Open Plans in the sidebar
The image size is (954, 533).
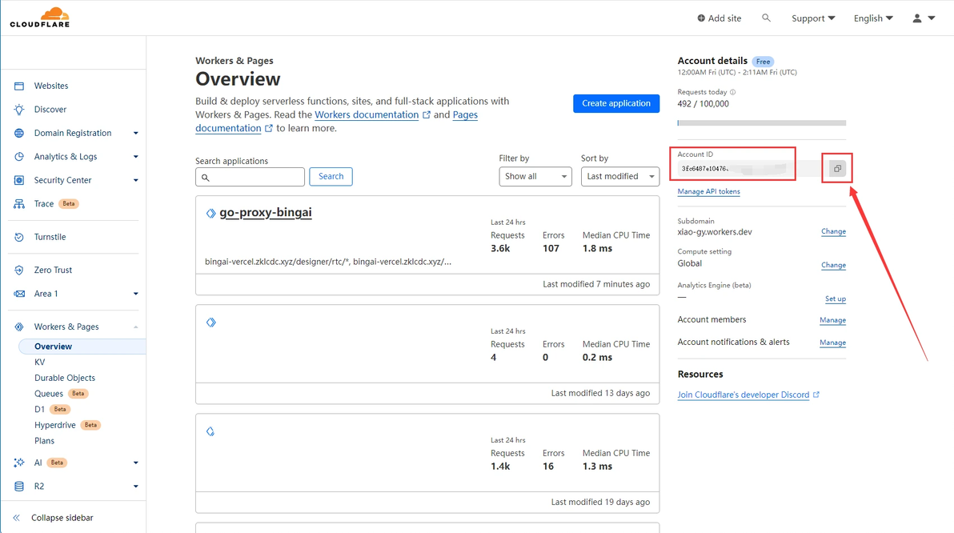[44, 441]
